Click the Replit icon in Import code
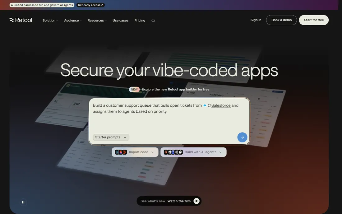 125,152
